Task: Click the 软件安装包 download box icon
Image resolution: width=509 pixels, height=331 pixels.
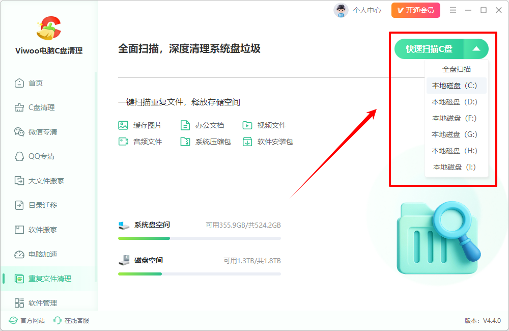Action: [x=247, y=142]
